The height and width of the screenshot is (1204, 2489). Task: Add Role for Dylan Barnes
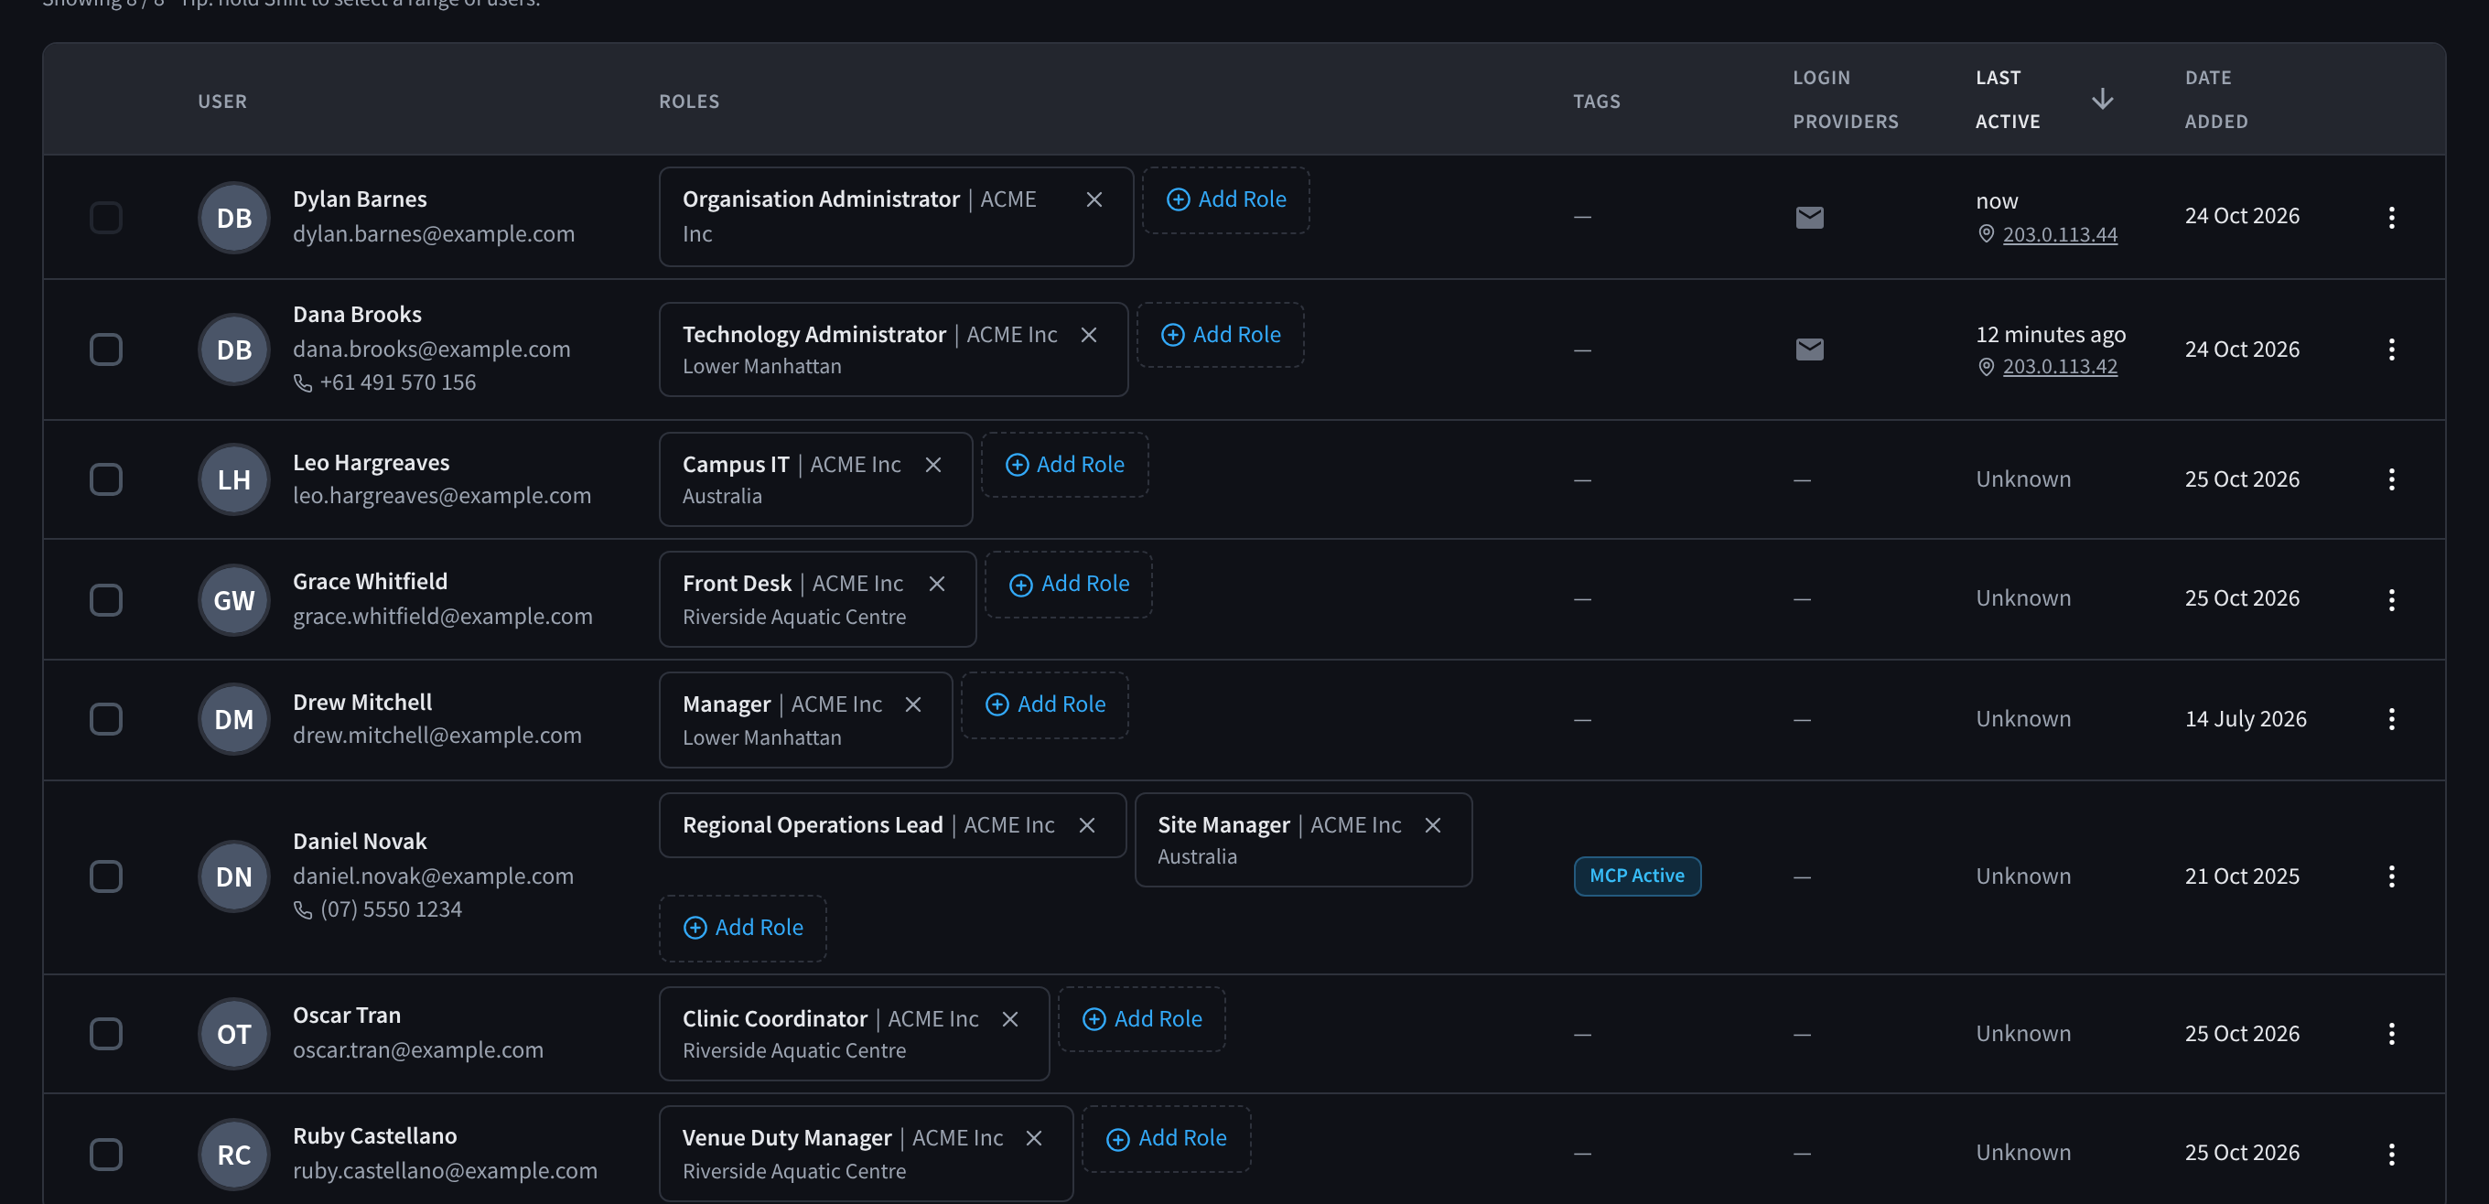click(1226, 200)
